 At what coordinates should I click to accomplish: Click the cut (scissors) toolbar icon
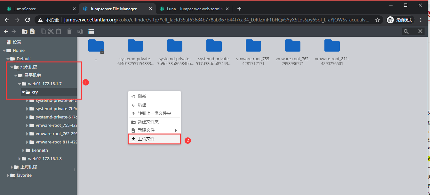[51, 31]
